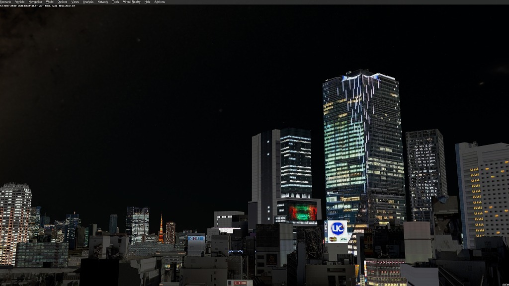
Task: Click the red and green video billboard
Action: (x=303, y=211)
